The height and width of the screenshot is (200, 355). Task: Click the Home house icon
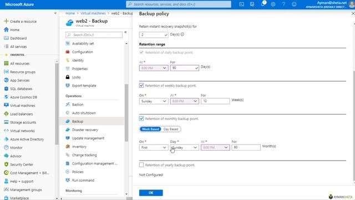6,29
